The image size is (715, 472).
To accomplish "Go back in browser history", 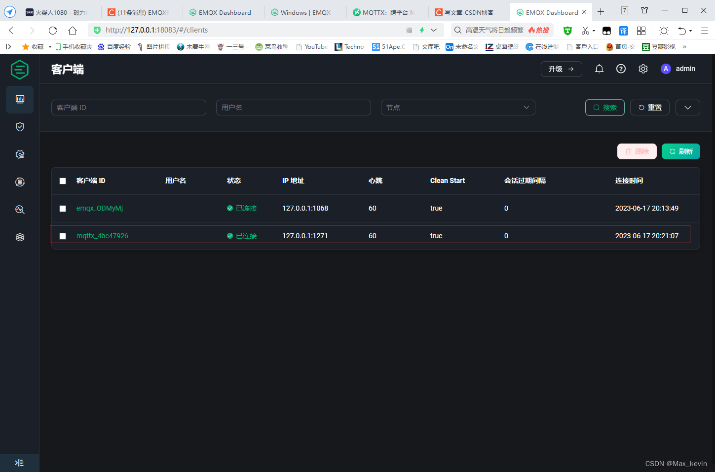I will click(x=11, y=30).
